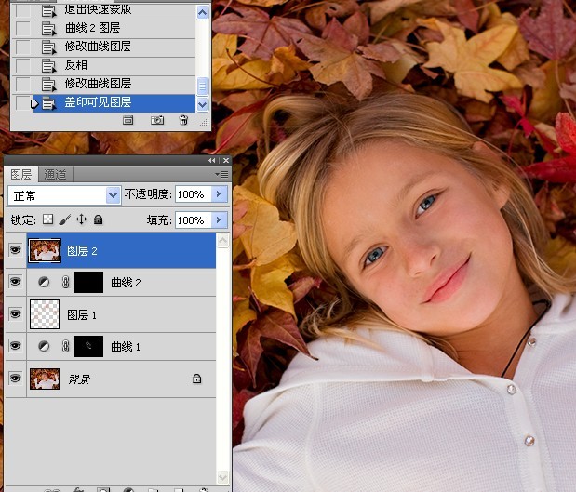The height and width of the screenshot is (492, 576).
Task: Click the state icon beside 曲线 2 图层
Action: pos(48,29)
